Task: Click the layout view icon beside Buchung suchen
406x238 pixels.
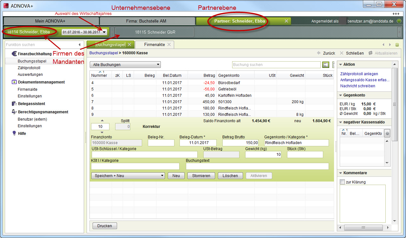Action: click(325, 65)
